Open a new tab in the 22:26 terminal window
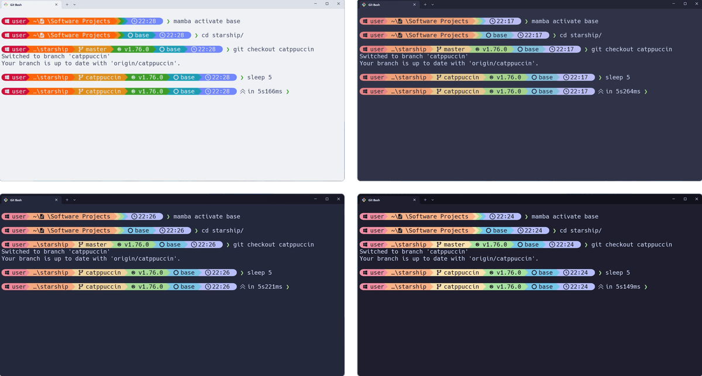Viewport: 702px width, 376px height. pyautogui.click(x=67, y=200)
